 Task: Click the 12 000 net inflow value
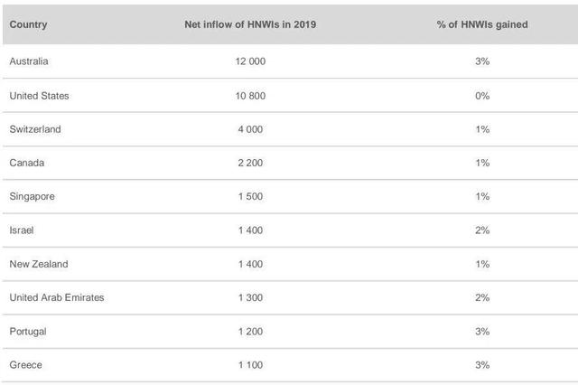250,61
